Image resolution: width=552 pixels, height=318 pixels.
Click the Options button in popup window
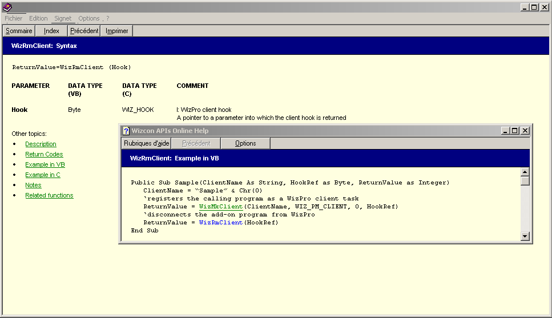pos(245,143)
